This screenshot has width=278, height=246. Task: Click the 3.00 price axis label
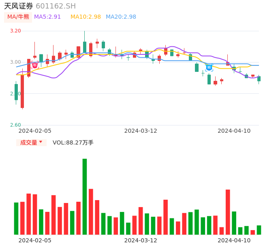tap(15, 62)
